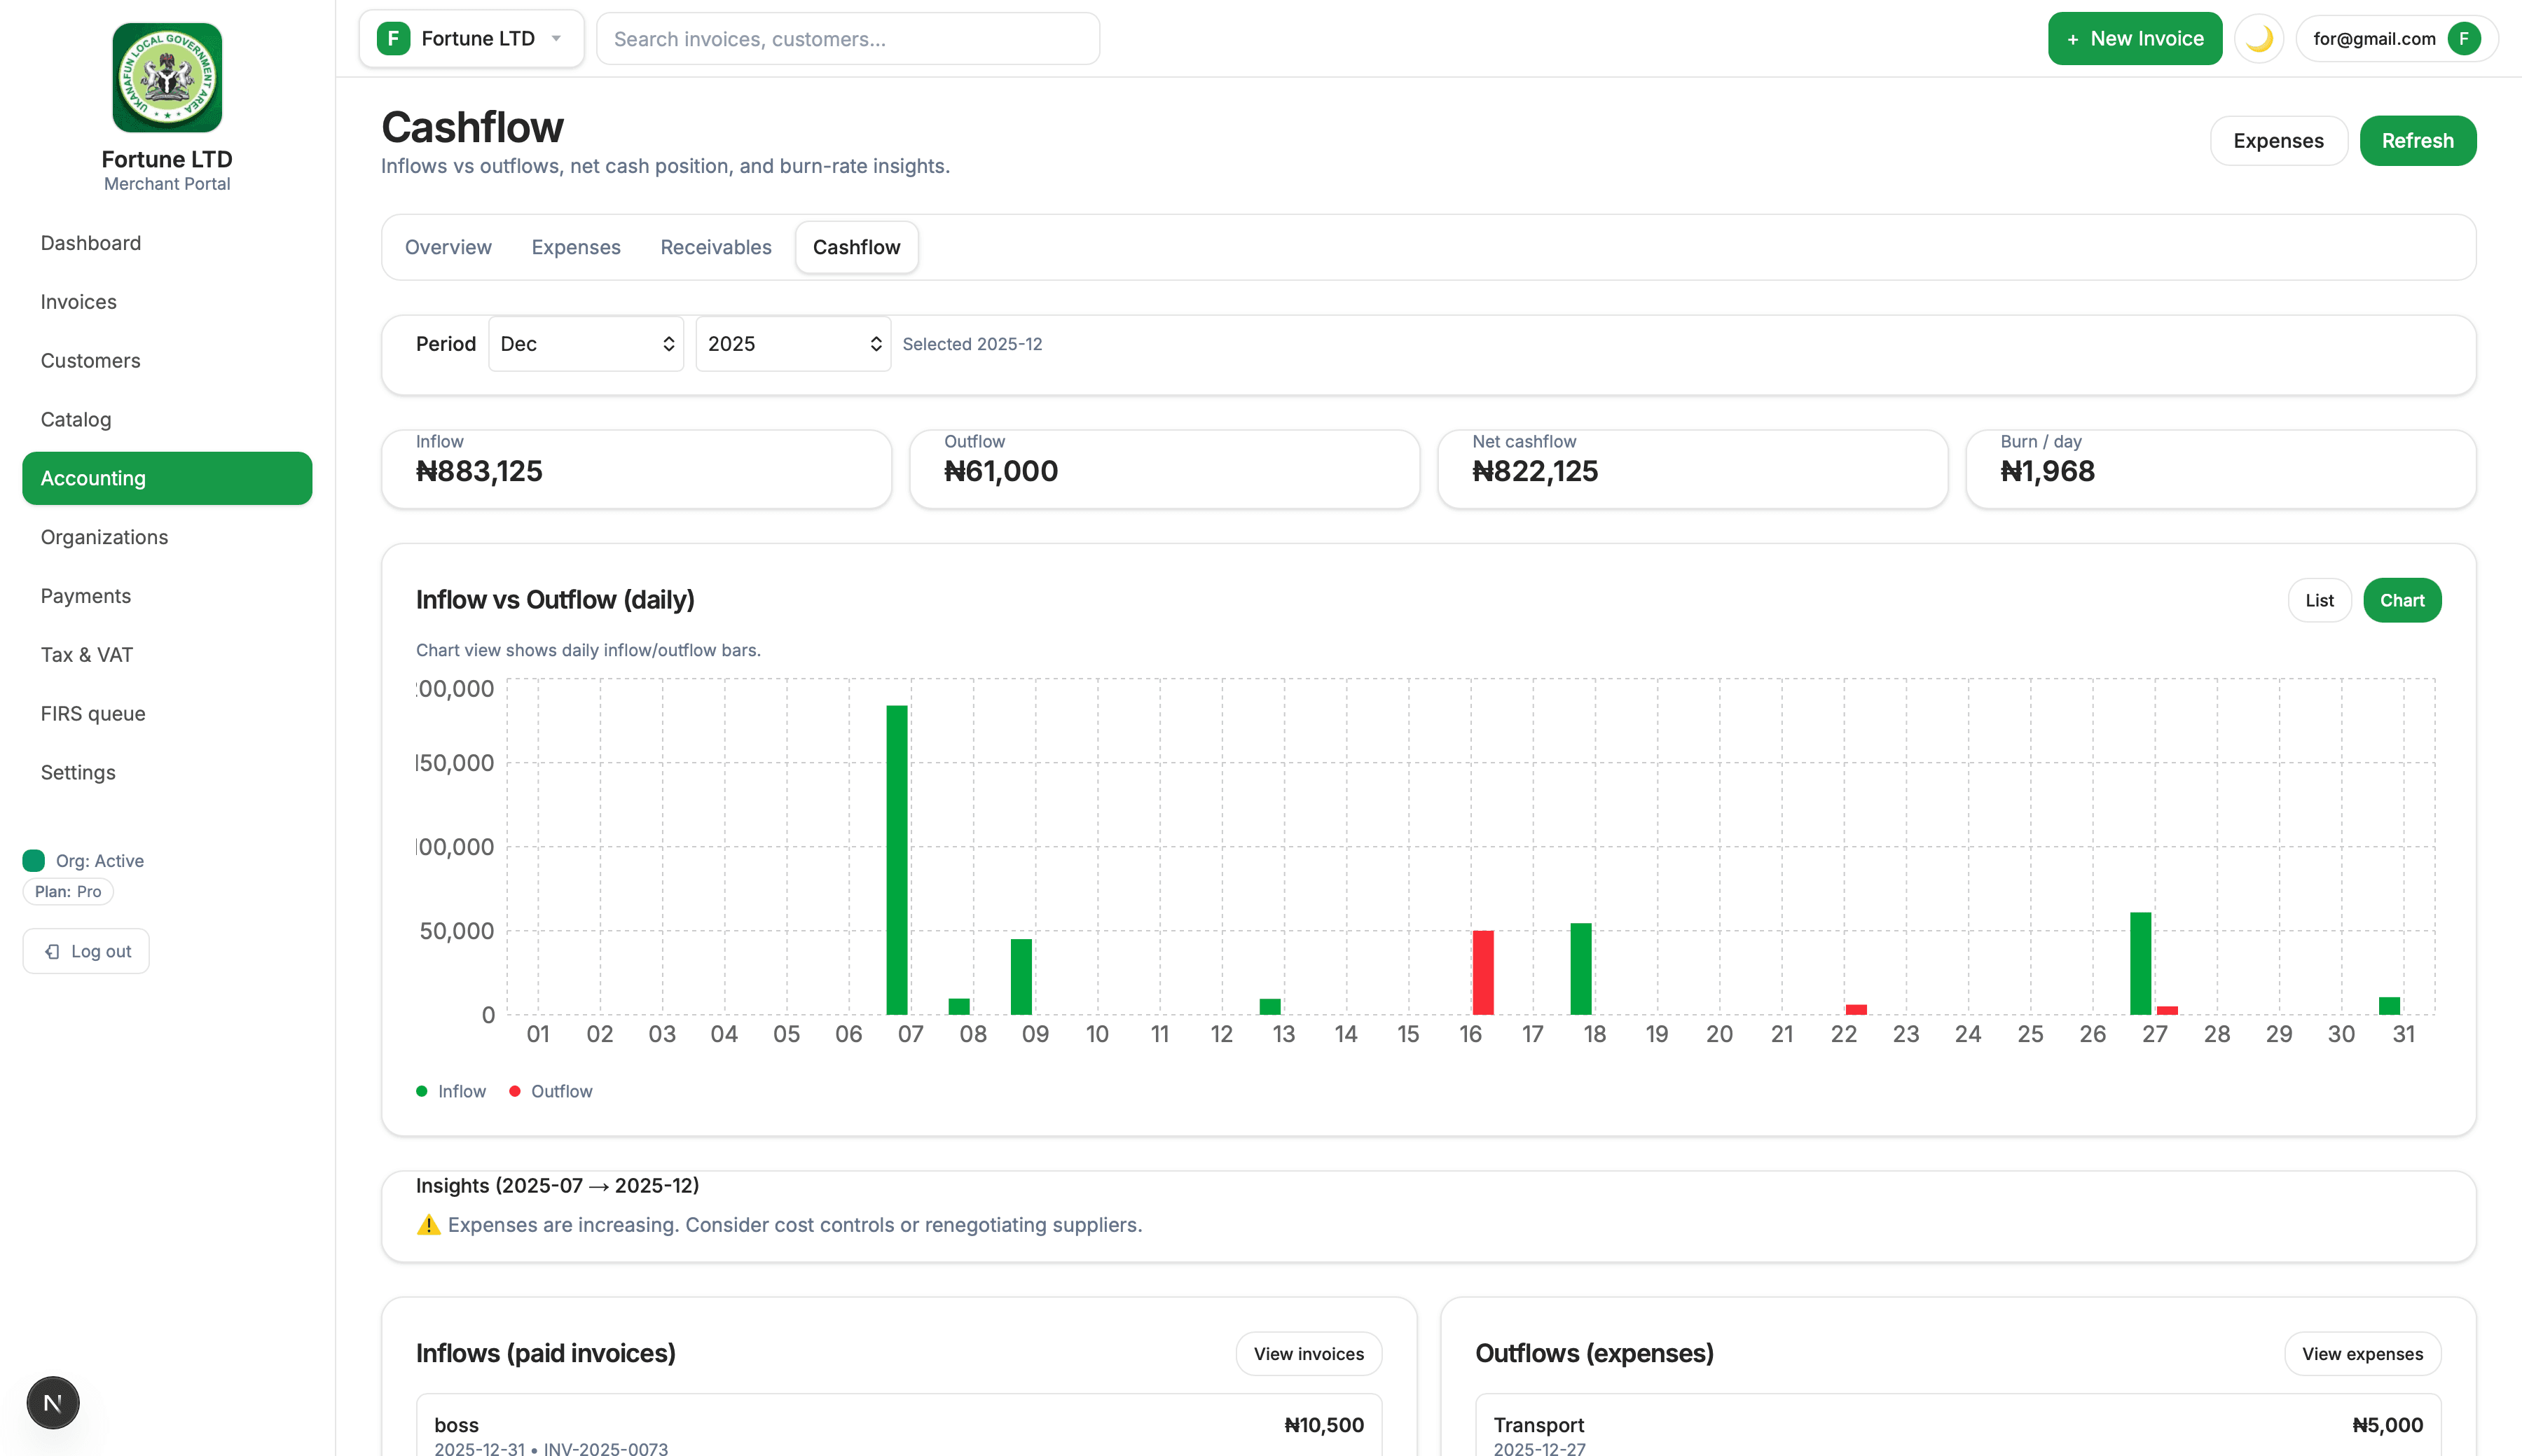Toggle dark mode moon icon
Screen dimensions: 2522x1456
click(2258, 39)
